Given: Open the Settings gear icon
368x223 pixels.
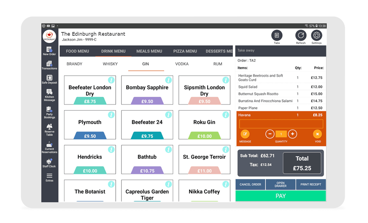Looking at the screenshot, I should coord(317,36).
